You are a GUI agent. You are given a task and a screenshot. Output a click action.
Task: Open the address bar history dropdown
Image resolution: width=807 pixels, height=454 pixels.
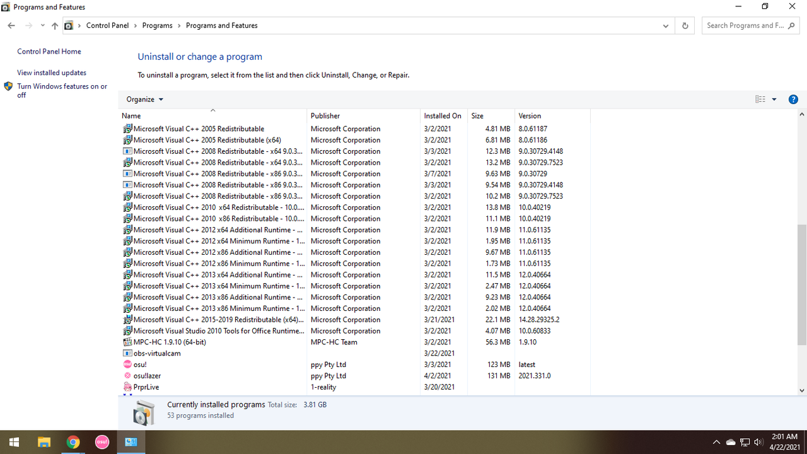666,26
